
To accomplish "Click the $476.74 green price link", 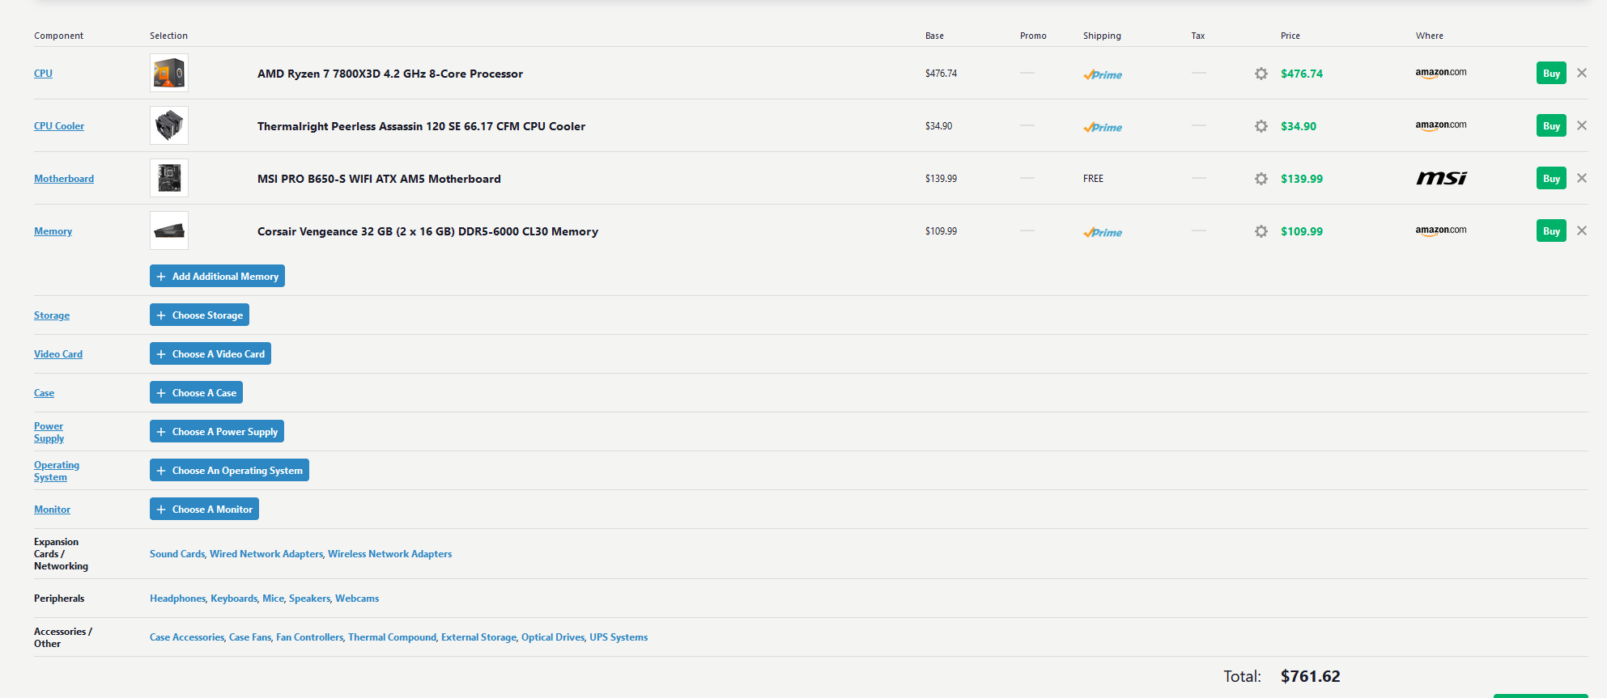I will 1302,74.
